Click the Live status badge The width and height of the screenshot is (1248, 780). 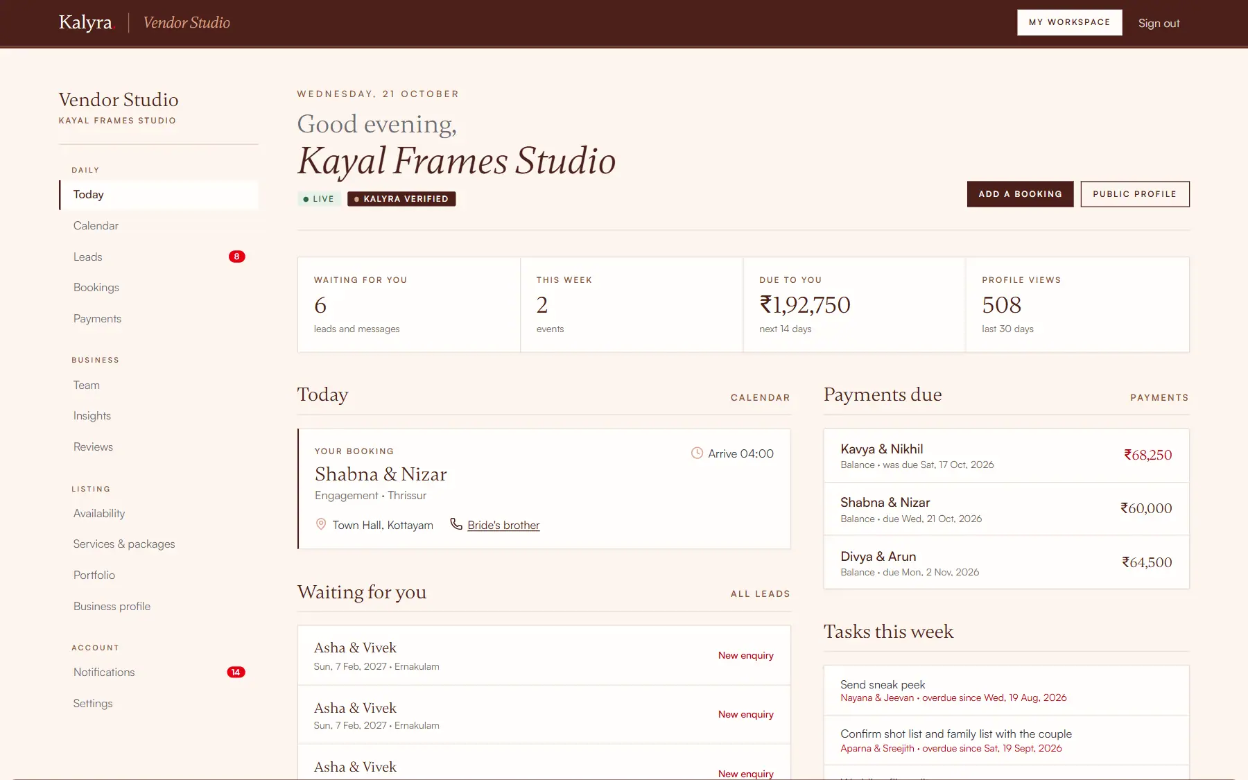coord(319,199)
